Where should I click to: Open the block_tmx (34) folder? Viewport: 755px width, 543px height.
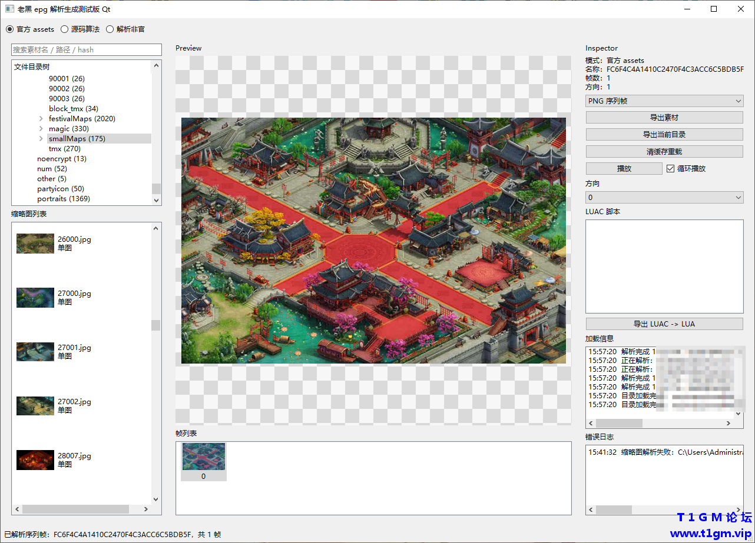pos(74,109)
